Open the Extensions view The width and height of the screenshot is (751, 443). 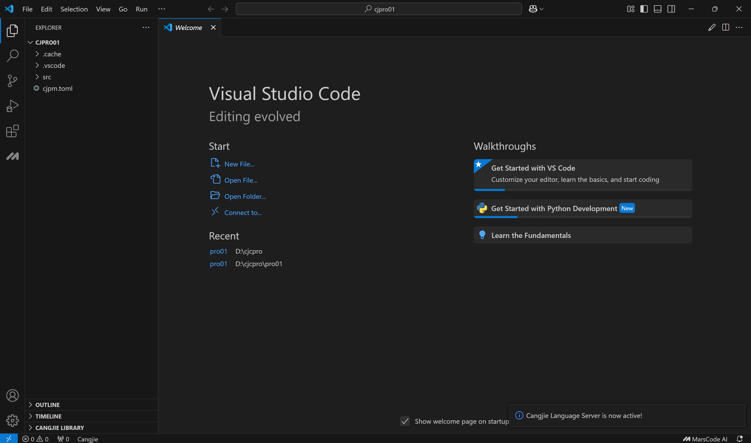point(12,131)
